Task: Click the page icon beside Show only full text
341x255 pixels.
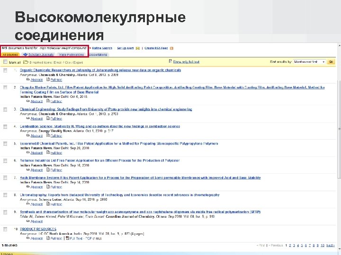Action: [x=170, y=61]
